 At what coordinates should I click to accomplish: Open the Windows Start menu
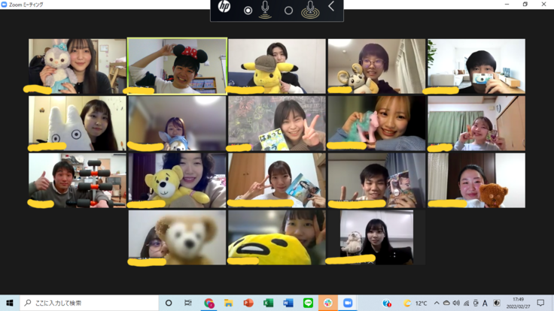pyautogui.click(x=10, y=303)
